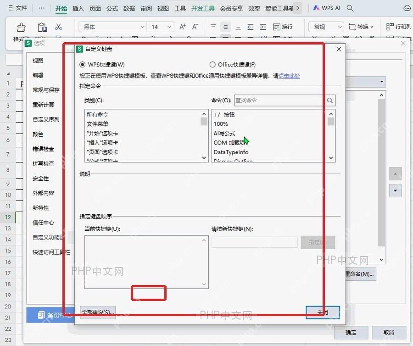
Task: Select the Office快捷键(F) radio button
Action: point(212,65)
